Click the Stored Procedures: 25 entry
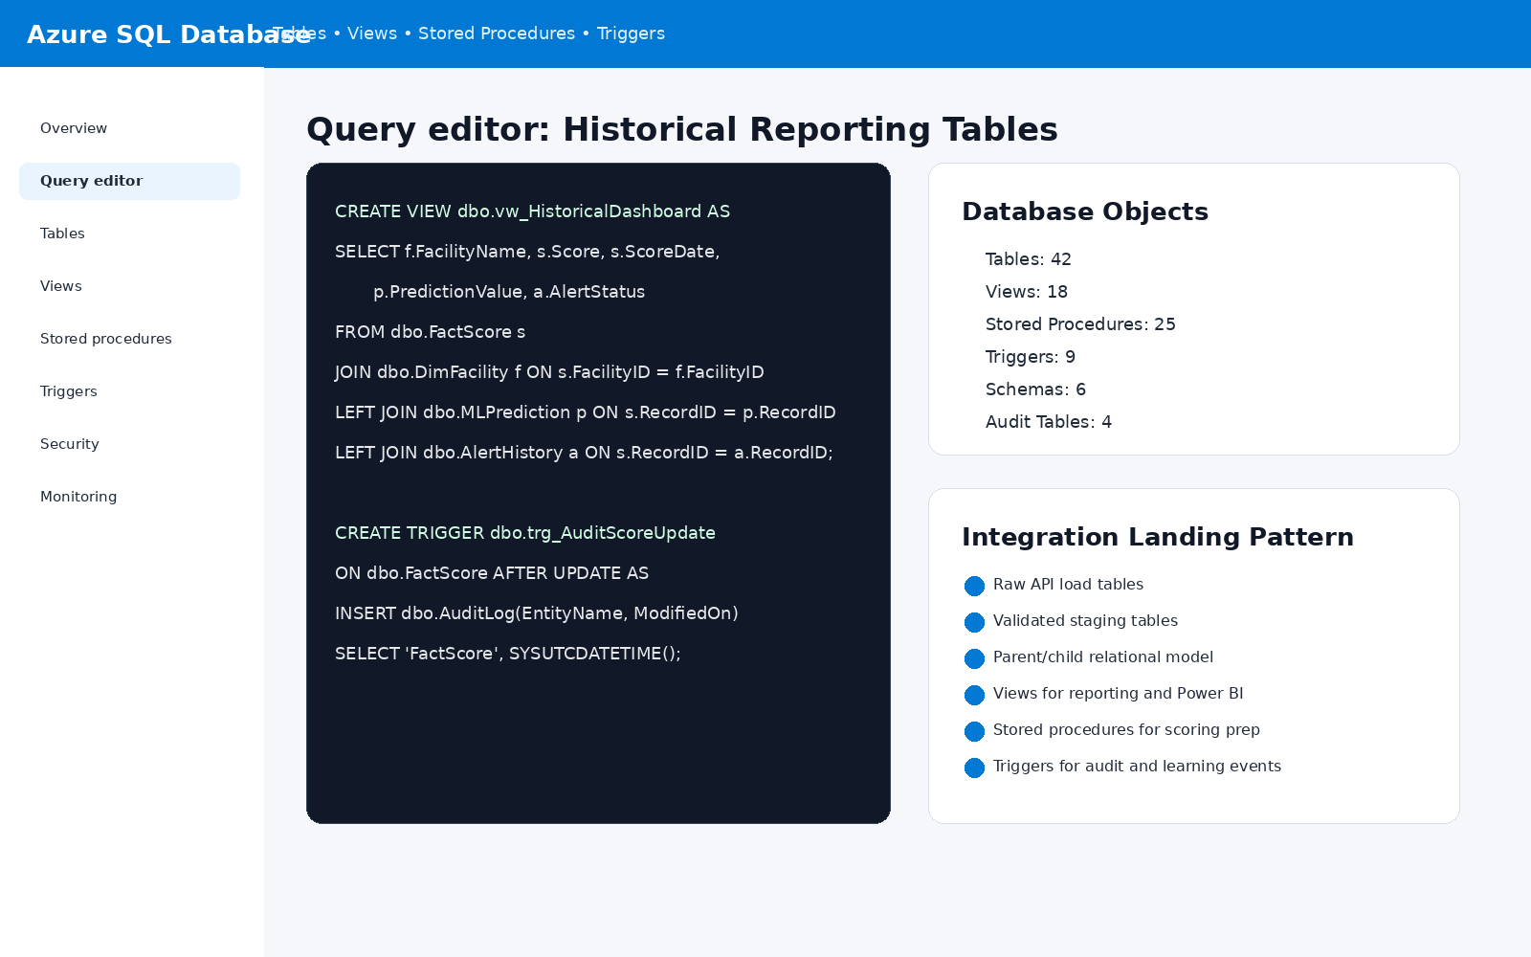This screenshot has width=1531, height=957. click(x=1080, y=324)
